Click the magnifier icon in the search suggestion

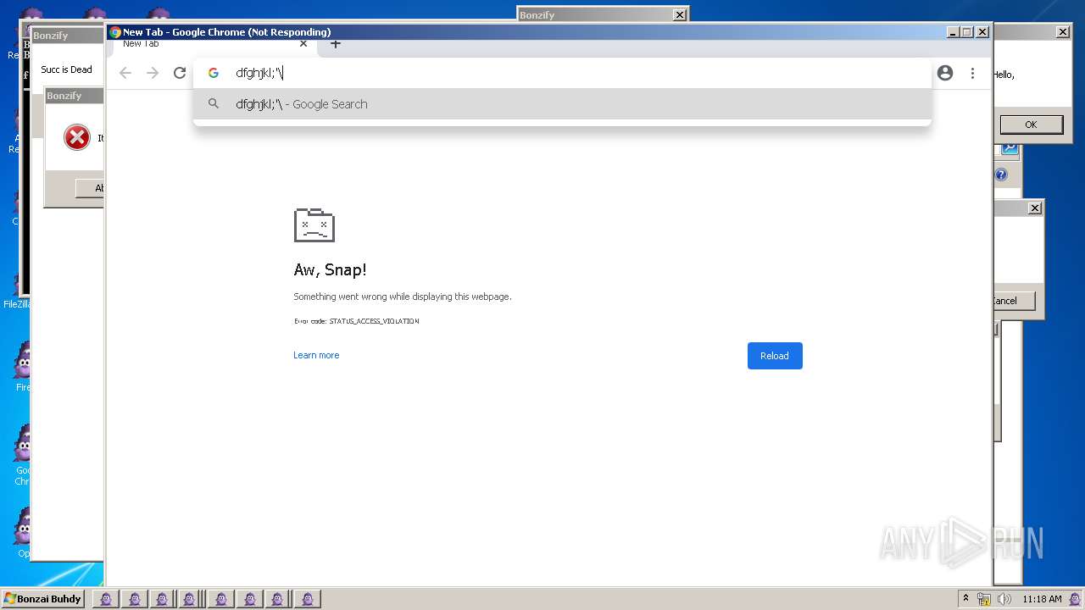point(214,104)
